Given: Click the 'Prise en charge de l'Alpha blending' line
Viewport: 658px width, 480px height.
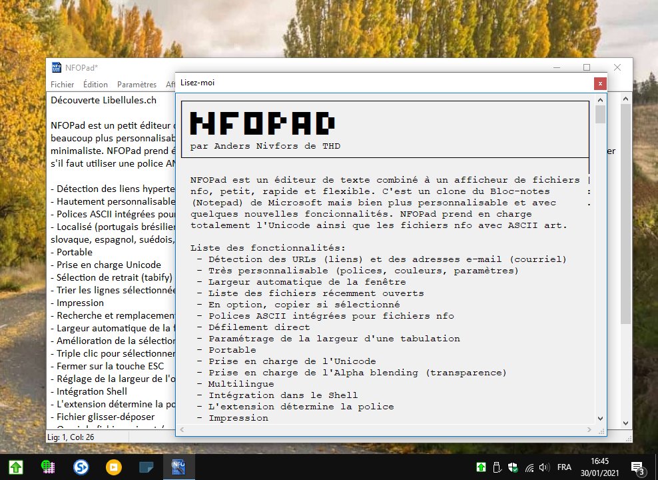Looking at the screenshot, I should (358, 373).
